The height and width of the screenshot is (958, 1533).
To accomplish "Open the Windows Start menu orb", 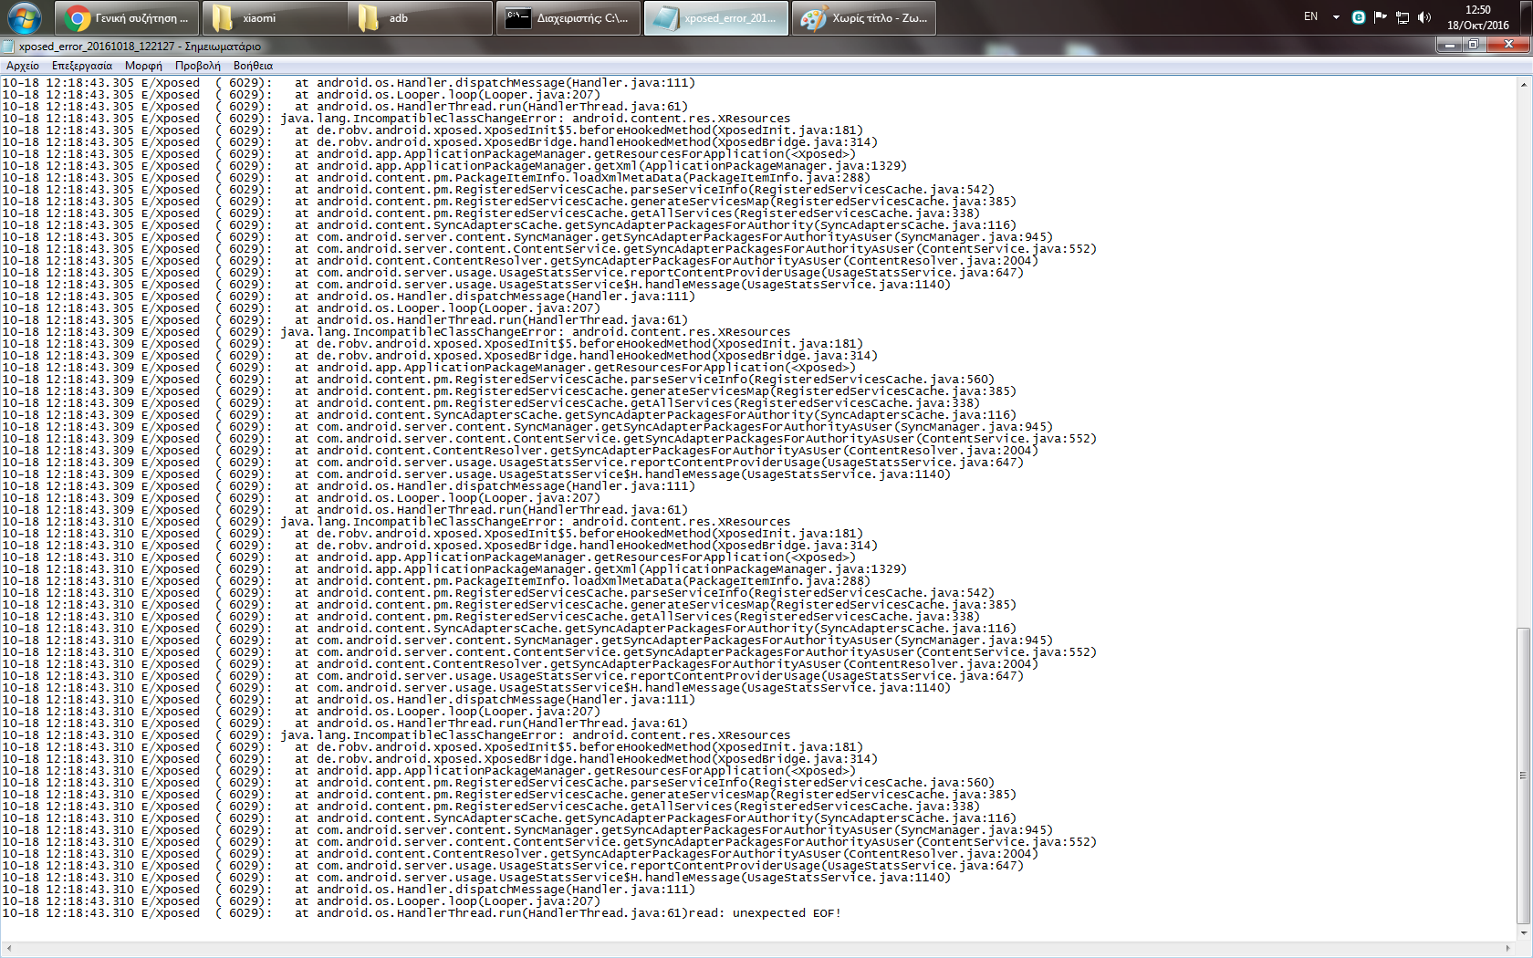I will tap(25, 17).
